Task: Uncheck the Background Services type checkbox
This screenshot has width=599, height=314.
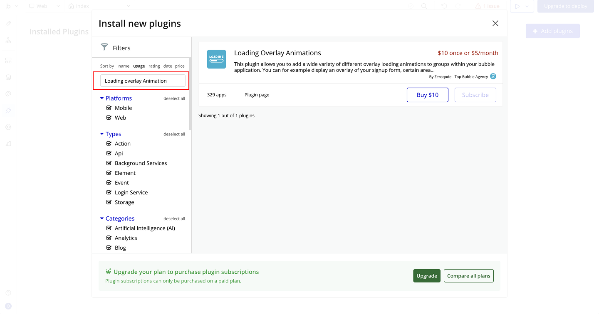Action: point(109,163)
